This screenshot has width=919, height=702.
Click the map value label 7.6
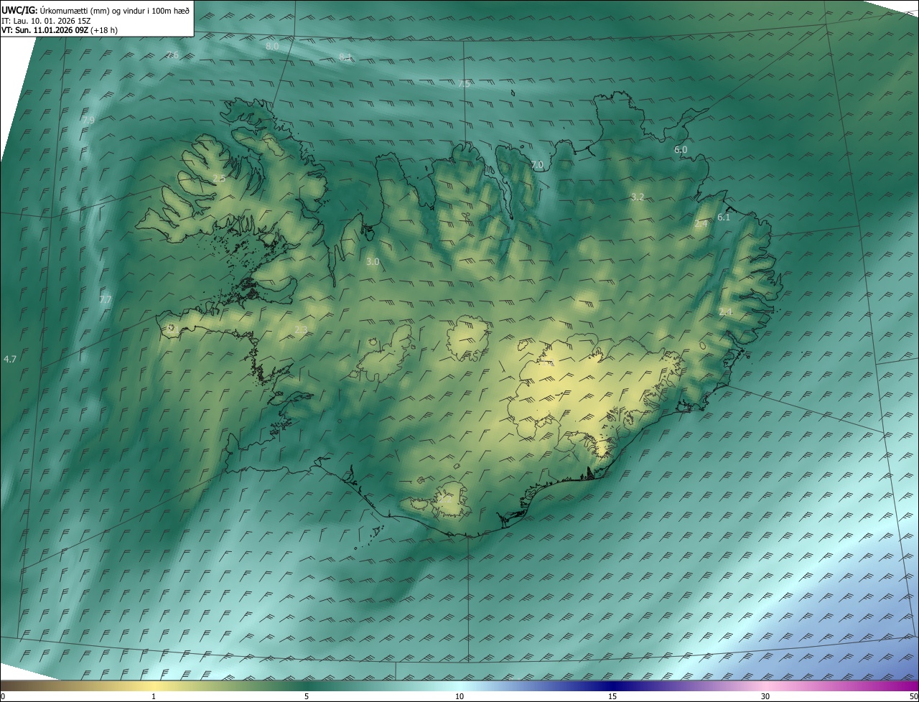pos(172,55)
